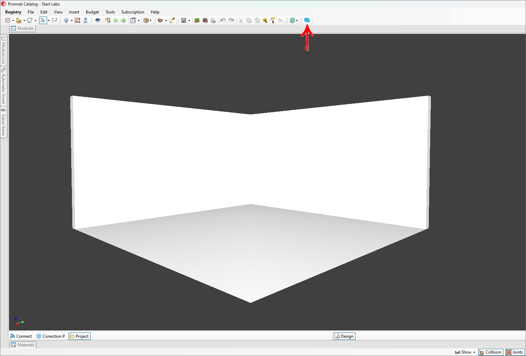Viewport: 526px width, 356px height.
Task: Expand the layers icon dropdown arrow
Action: [72, 20]
